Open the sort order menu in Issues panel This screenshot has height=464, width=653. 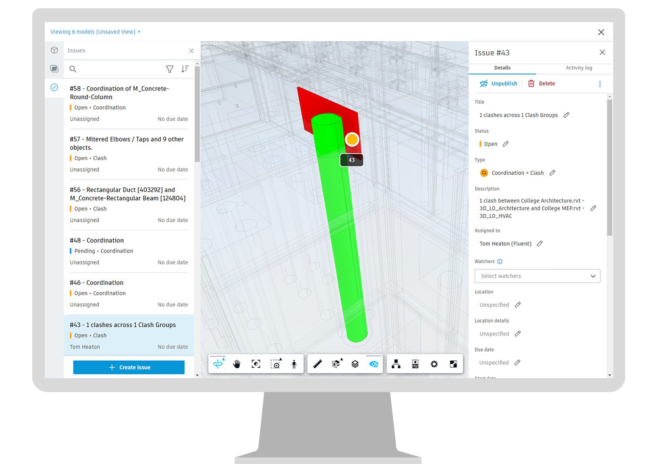point(185,69)
